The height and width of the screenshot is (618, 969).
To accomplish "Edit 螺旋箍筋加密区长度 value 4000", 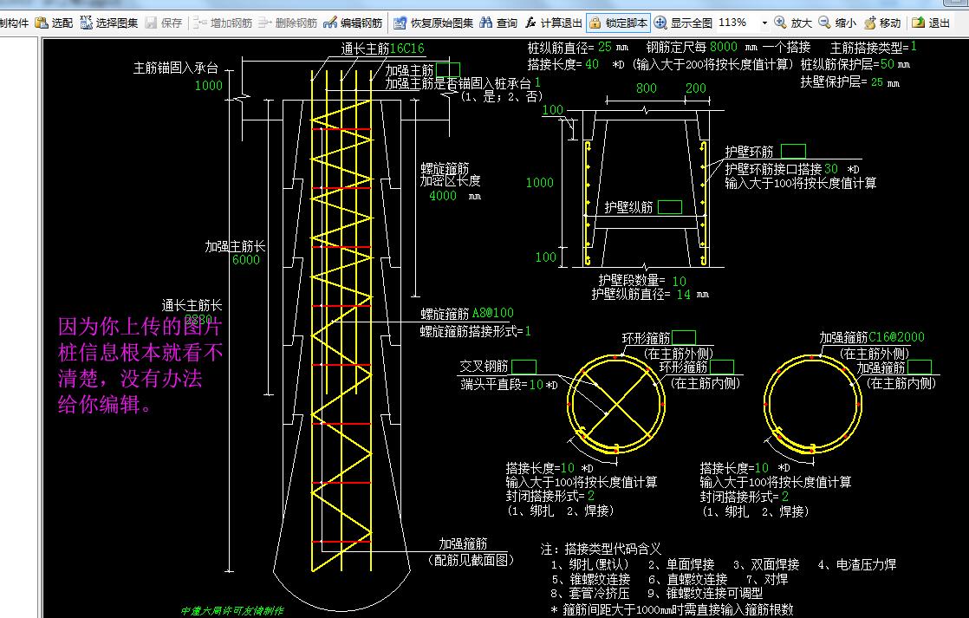I will coord(443,195).
